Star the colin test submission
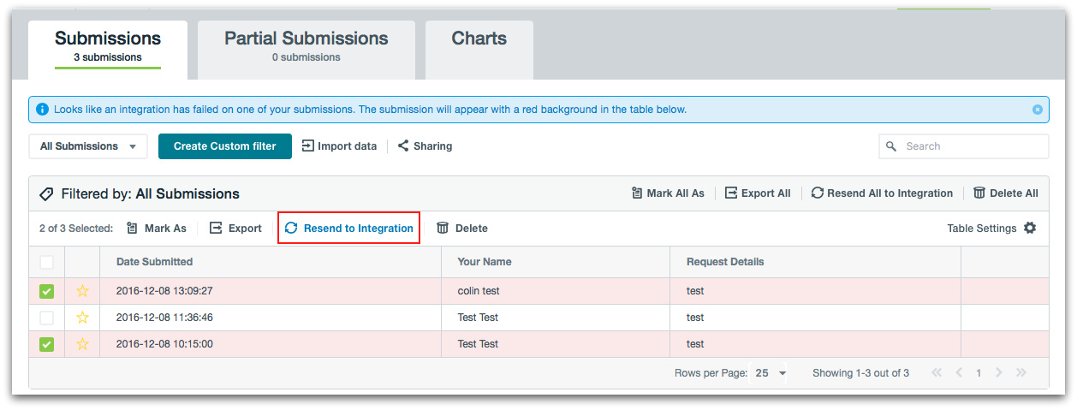Screen dimensions: 1077x410 (x=82, y=291)
